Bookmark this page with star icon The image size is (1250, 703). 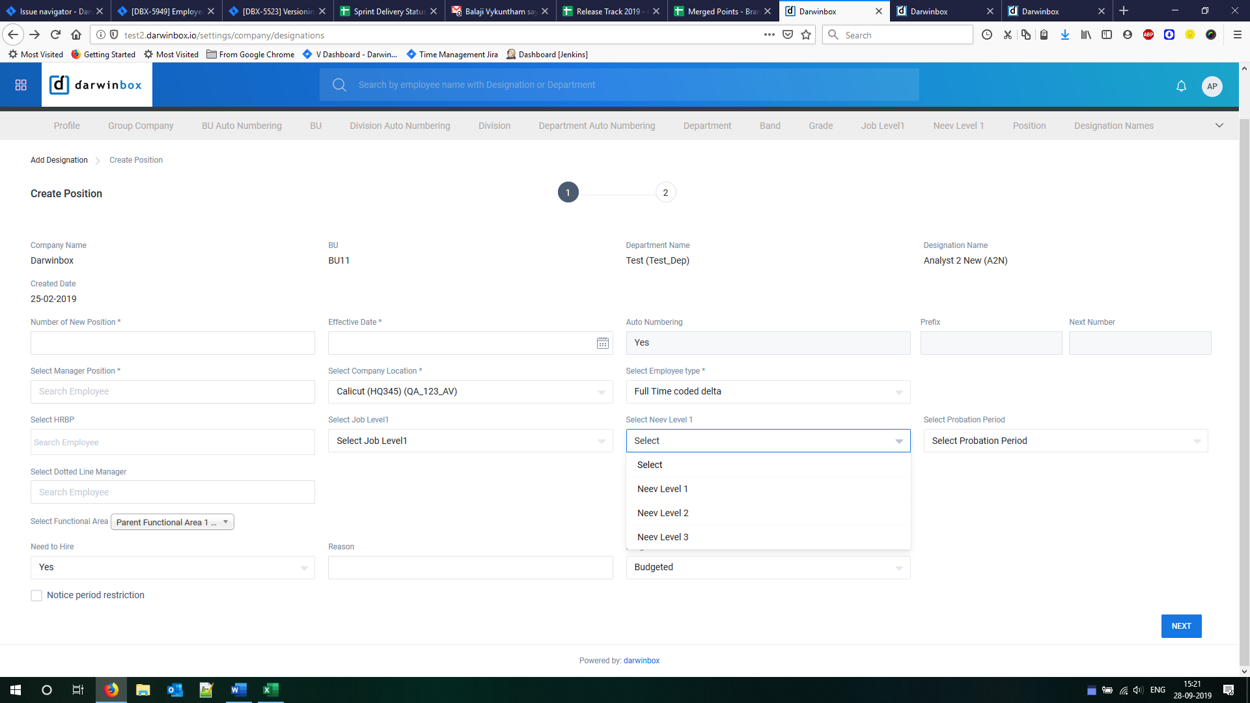pyautogui.click(x=806, y=35)
